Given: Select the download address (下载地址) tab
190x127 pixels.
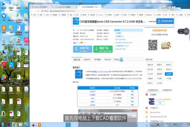Looking at the screenshot, I should (118, 60).
